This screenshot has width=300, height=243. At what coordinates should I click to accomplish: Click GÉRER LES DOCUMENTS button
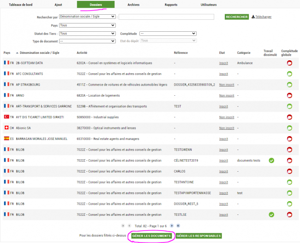[x=151, y=236]
